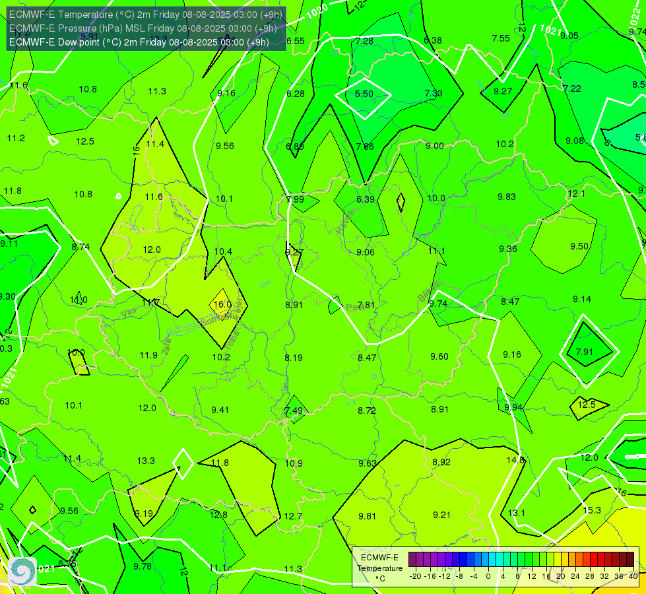Click the swirl logo icon at bottom-left

click(22, 572)
